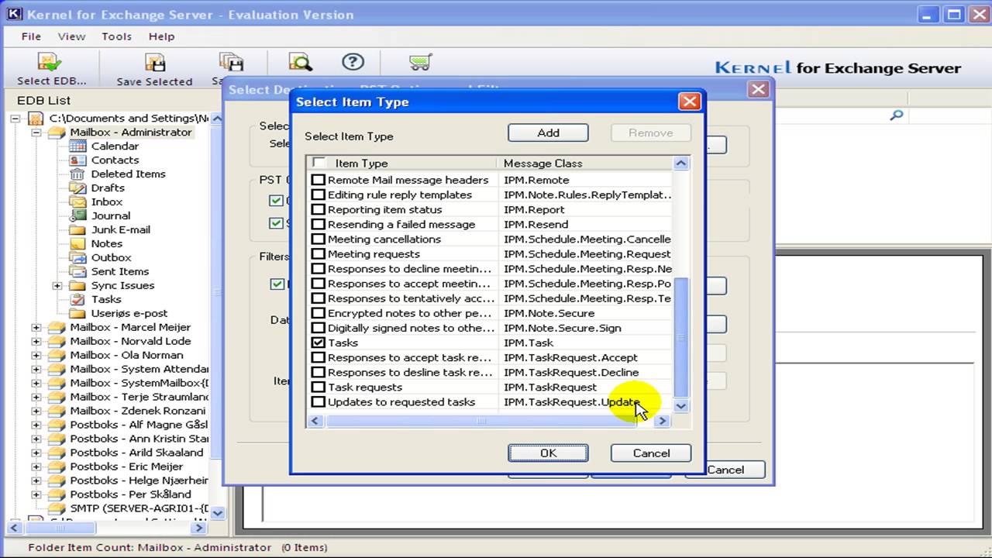Collapse Mailbox - Administrator tree node
The image size is (992, 558).
click(x=36, y=133)
